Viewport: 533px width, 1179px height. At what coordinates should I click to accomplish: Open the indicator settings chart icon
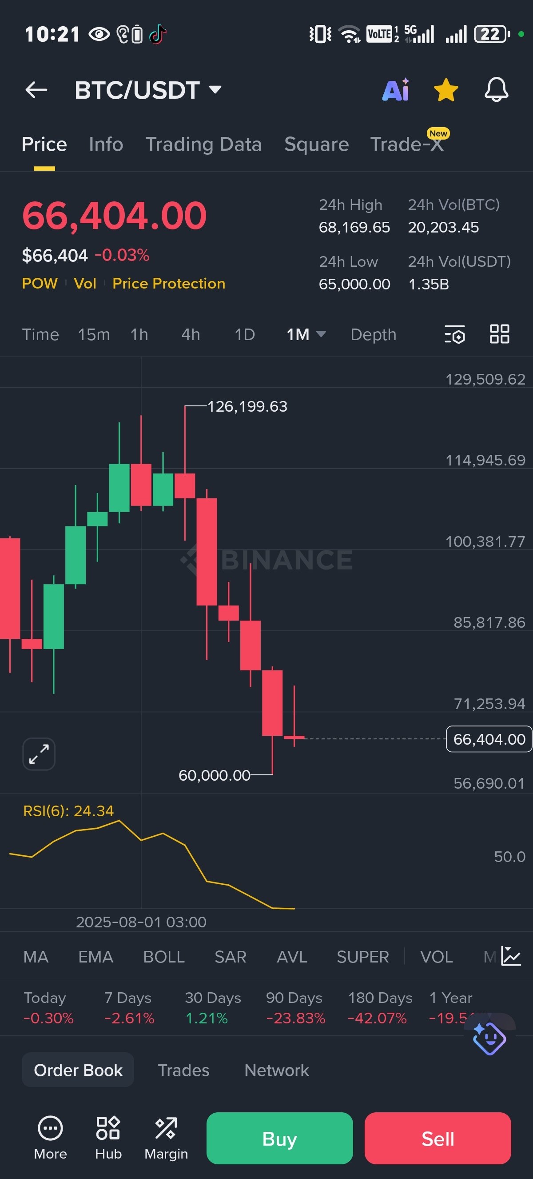[511, 956]
